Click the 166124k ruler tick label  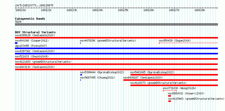click(98, 10)
